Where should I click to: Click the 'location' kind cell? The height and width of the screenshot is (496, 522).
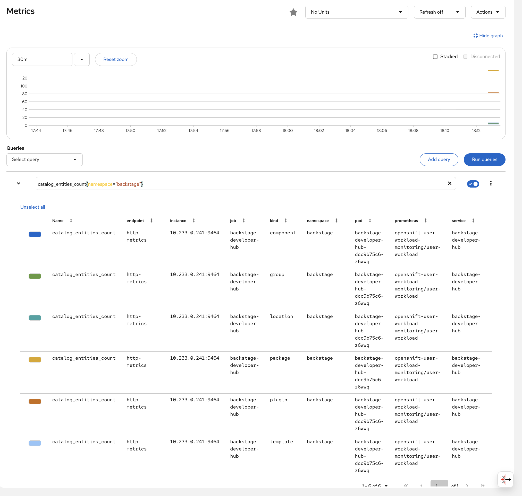point(281,316)
